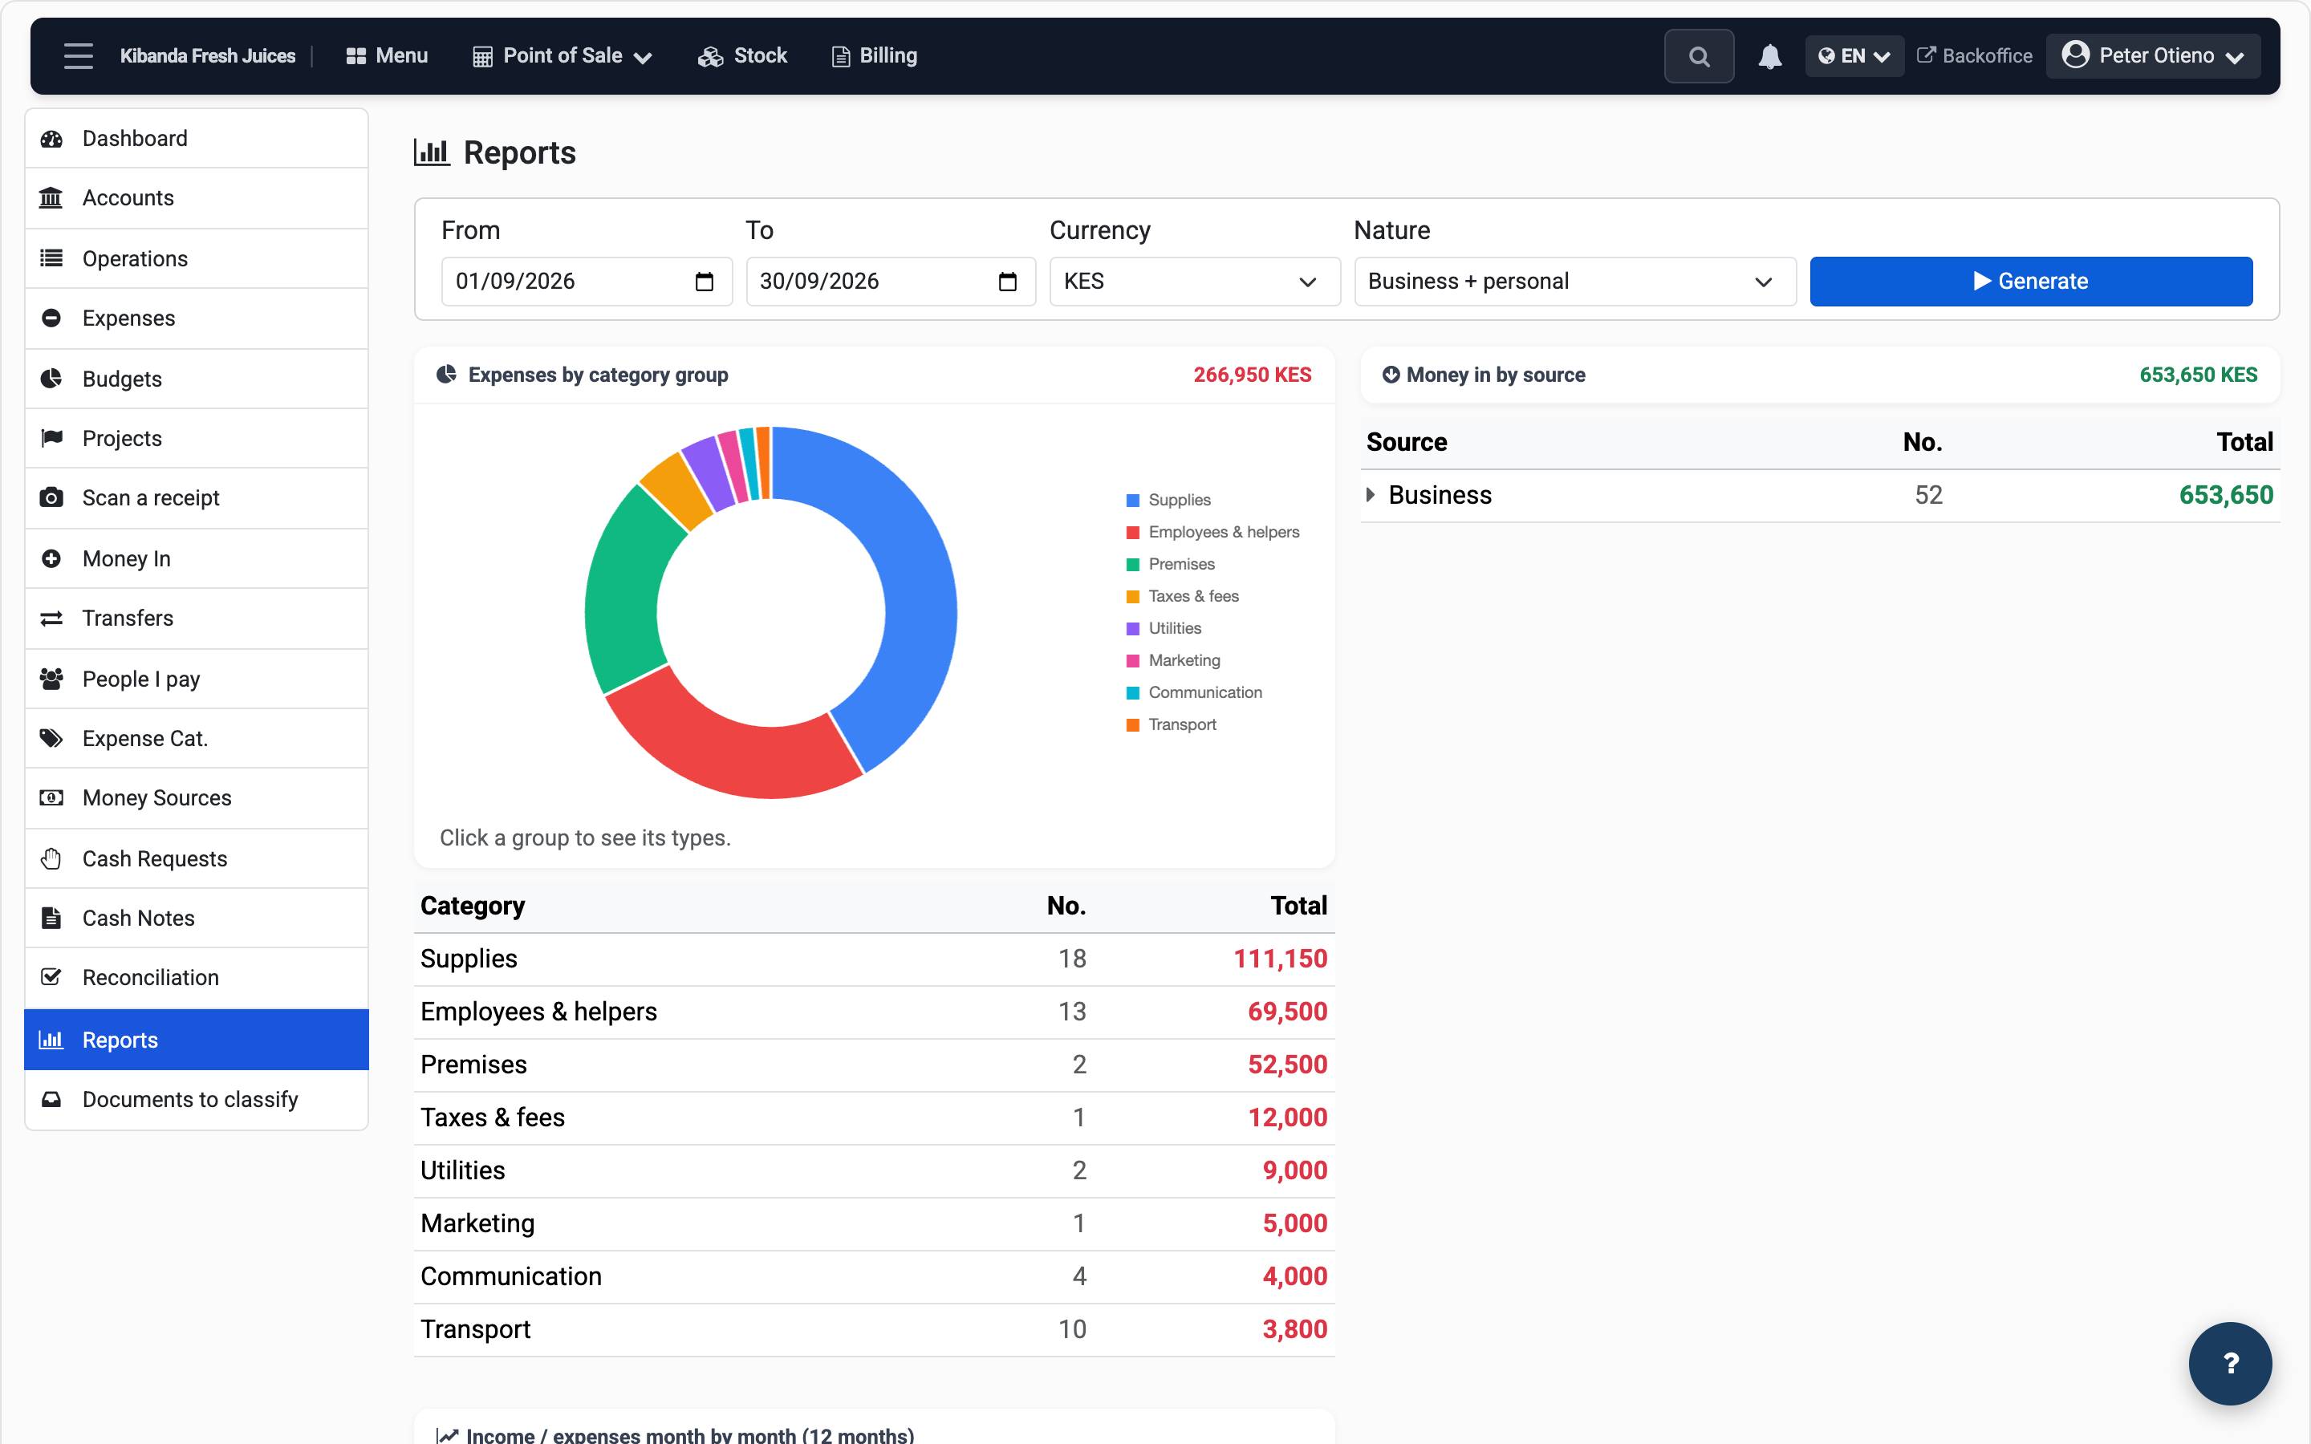Click the help question mark button

(2230, 1363)
